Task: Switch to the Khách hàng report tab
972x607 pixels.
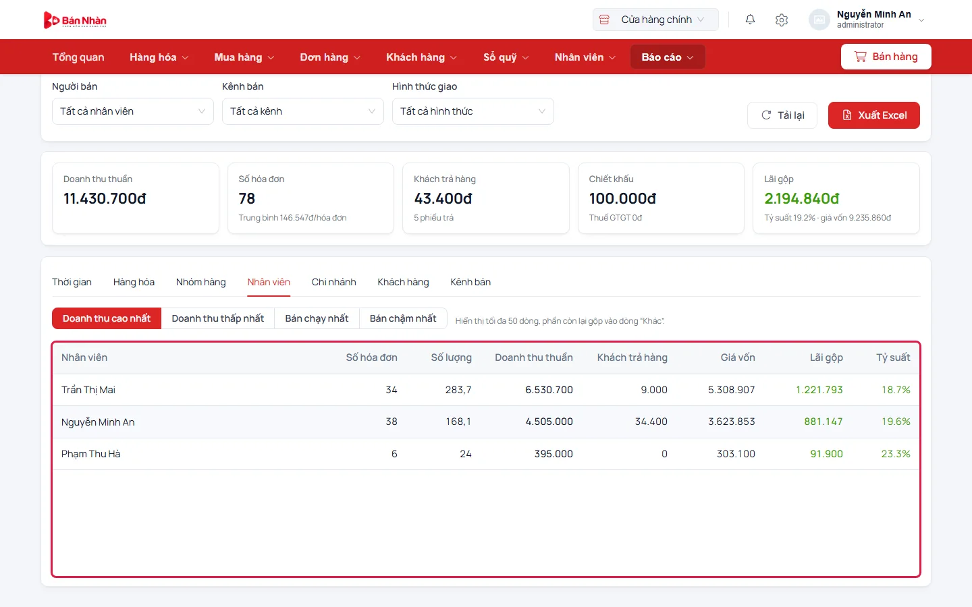Action: 403,282
